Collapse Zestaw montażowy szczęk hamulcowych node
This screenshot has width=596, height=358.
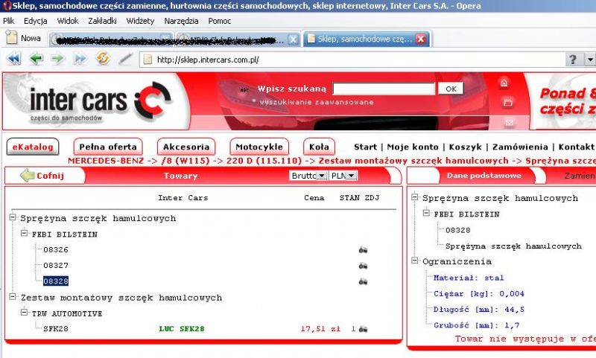click(13, 296)
